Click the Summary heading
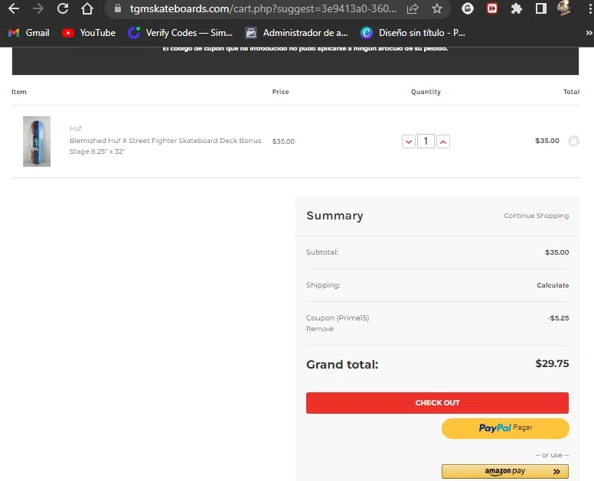The width and height of the screenshot is (594, 481). 335,216
